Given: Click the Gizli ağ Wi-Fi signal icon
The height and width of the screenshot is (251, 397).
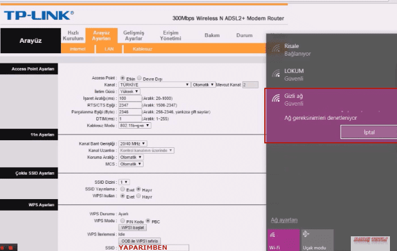Looking at the screenshot, I should coord(276,98).
